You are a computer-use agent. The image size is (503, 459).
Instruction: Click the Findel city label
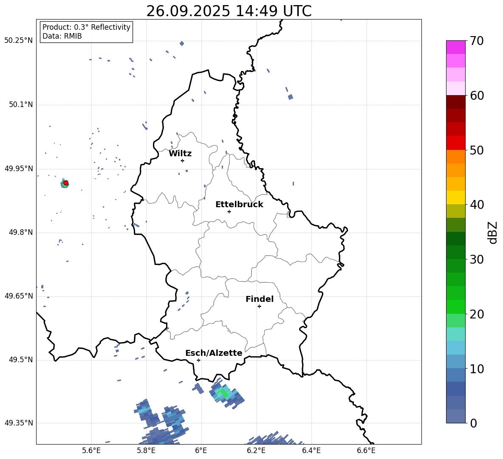260,299
